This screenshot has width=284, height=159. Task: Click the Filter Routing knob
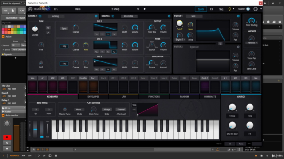(x=252, y=20)
